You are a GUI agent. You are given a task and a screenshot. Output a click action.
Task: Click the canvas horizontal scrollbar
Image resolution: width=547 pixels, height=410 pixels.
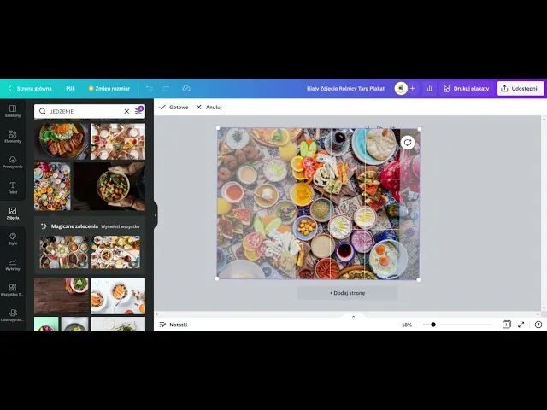pos(348,314)
